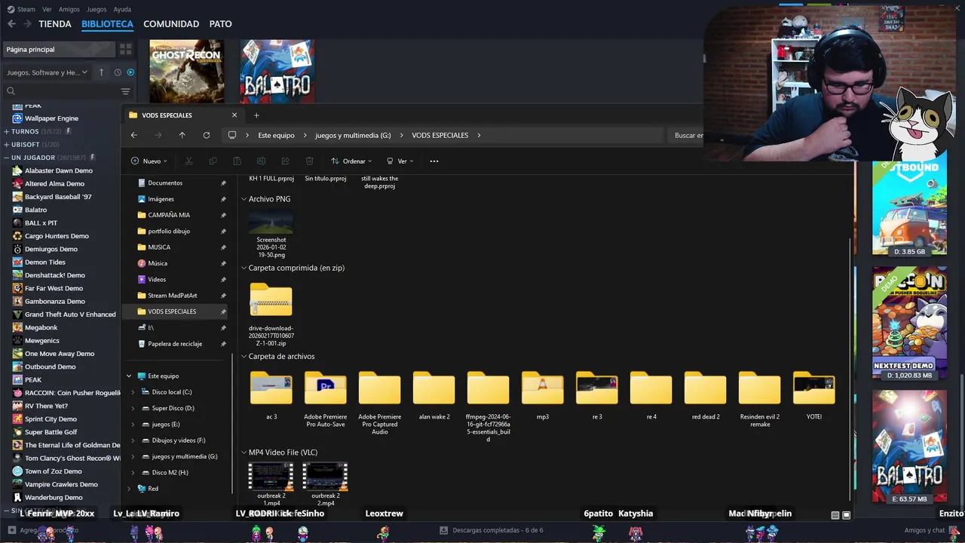Refresh the File Explorer folder

pos(206,135)
